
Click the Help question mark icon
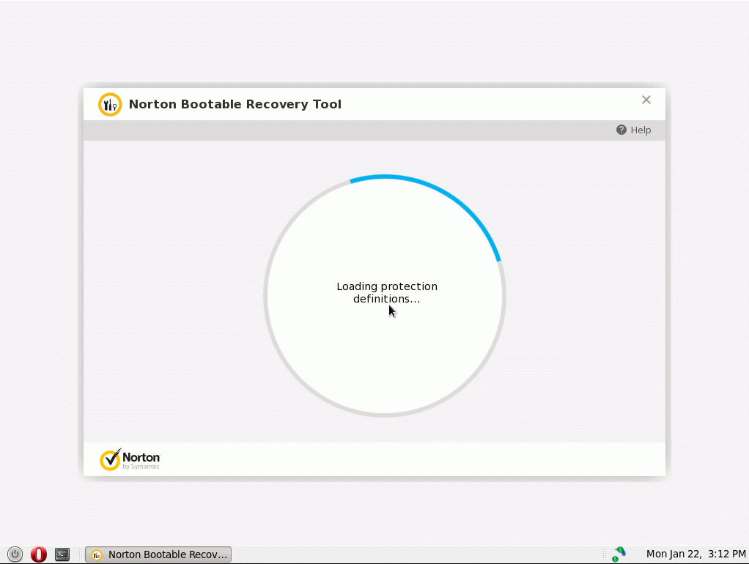click(621, 130)
